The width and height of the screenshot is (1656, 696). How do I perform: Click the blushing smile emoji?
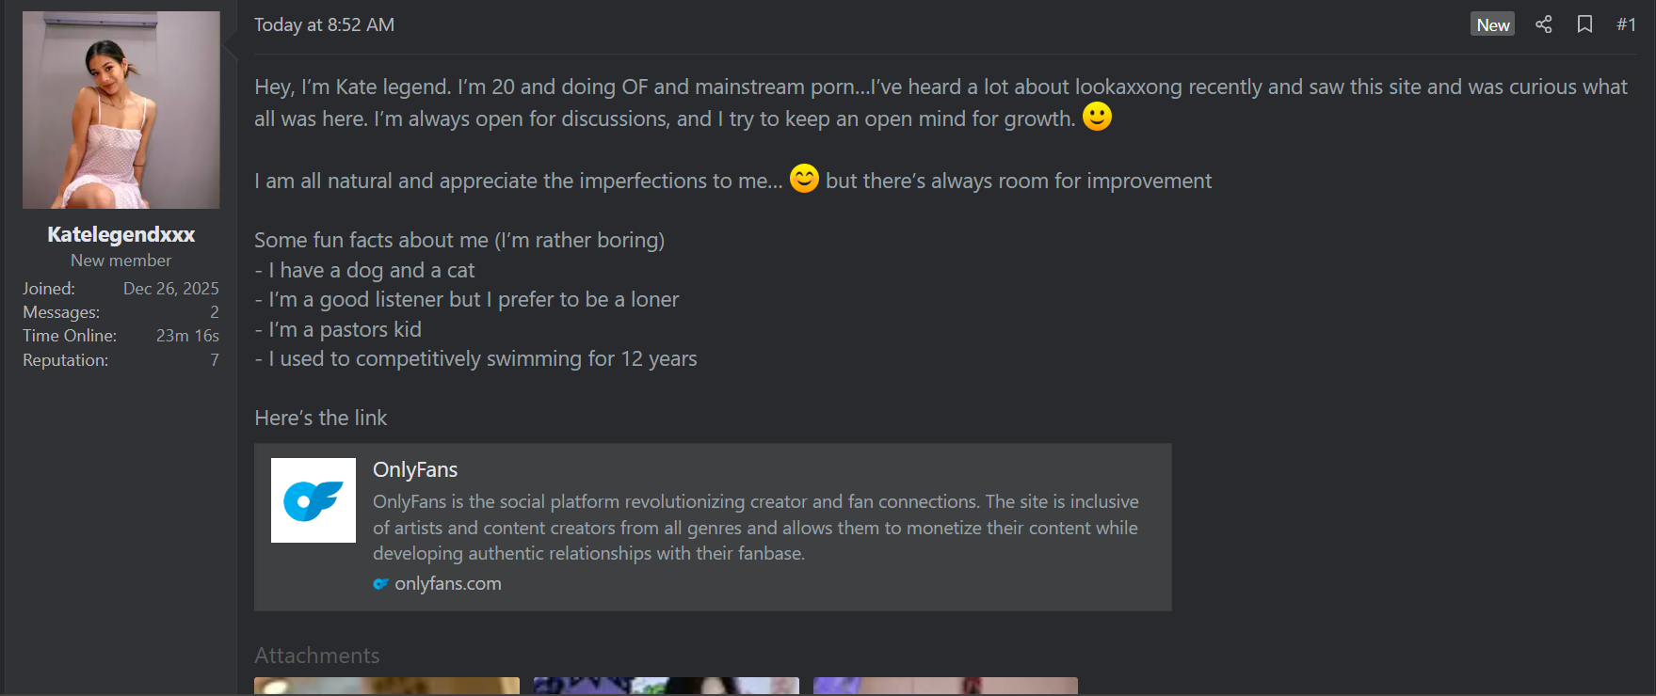804,178
